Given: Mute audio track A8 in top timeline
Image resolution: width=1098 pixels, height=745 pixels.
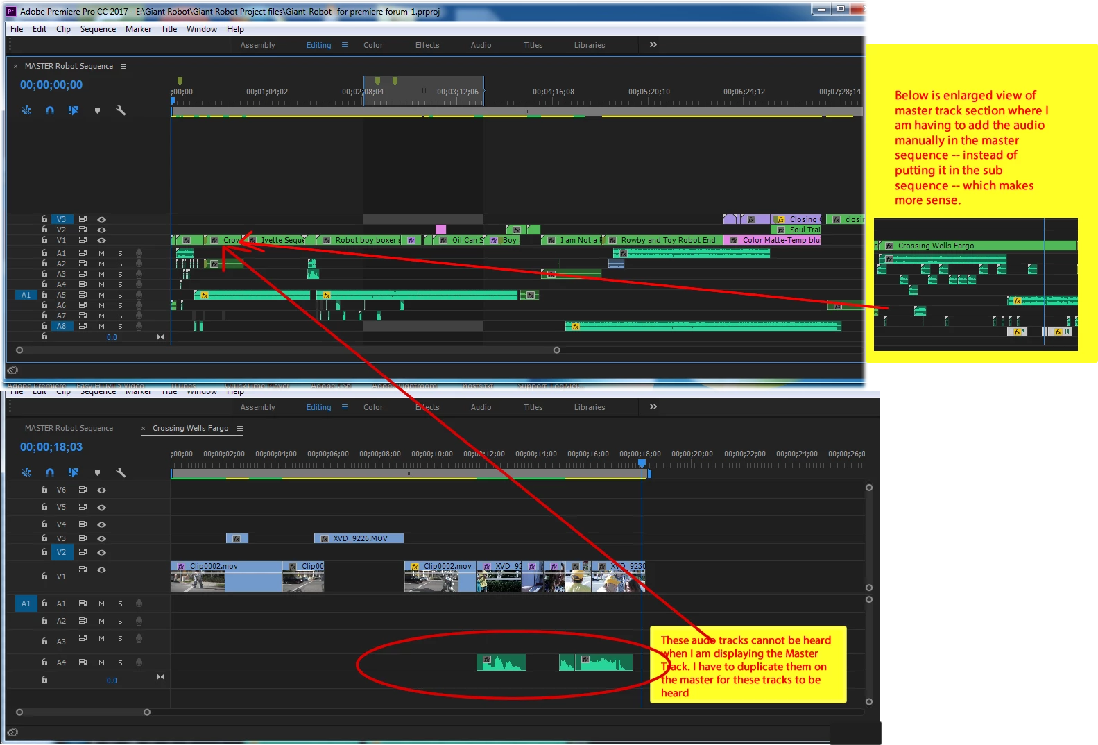Looking at the screenshot, I should [101, 326].
